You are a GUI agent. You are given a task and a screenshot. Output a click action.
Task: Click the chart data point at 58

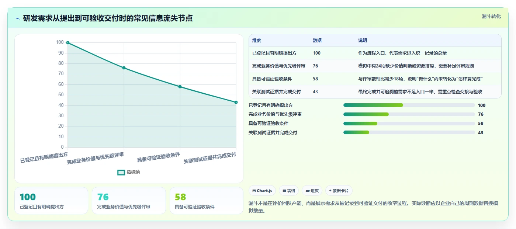pyautogui.click(x=180, y=87)
